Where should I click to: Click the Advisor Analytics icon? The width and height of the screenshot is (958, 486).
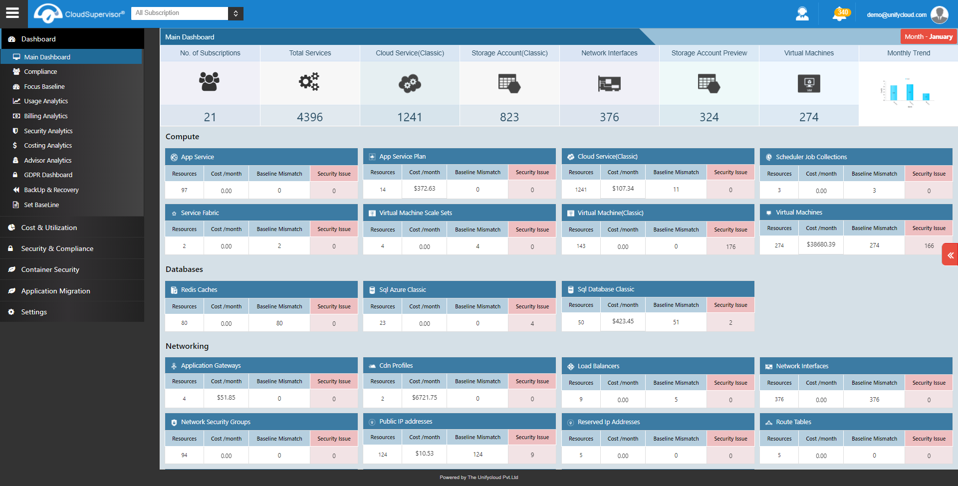tap(15, 160)
